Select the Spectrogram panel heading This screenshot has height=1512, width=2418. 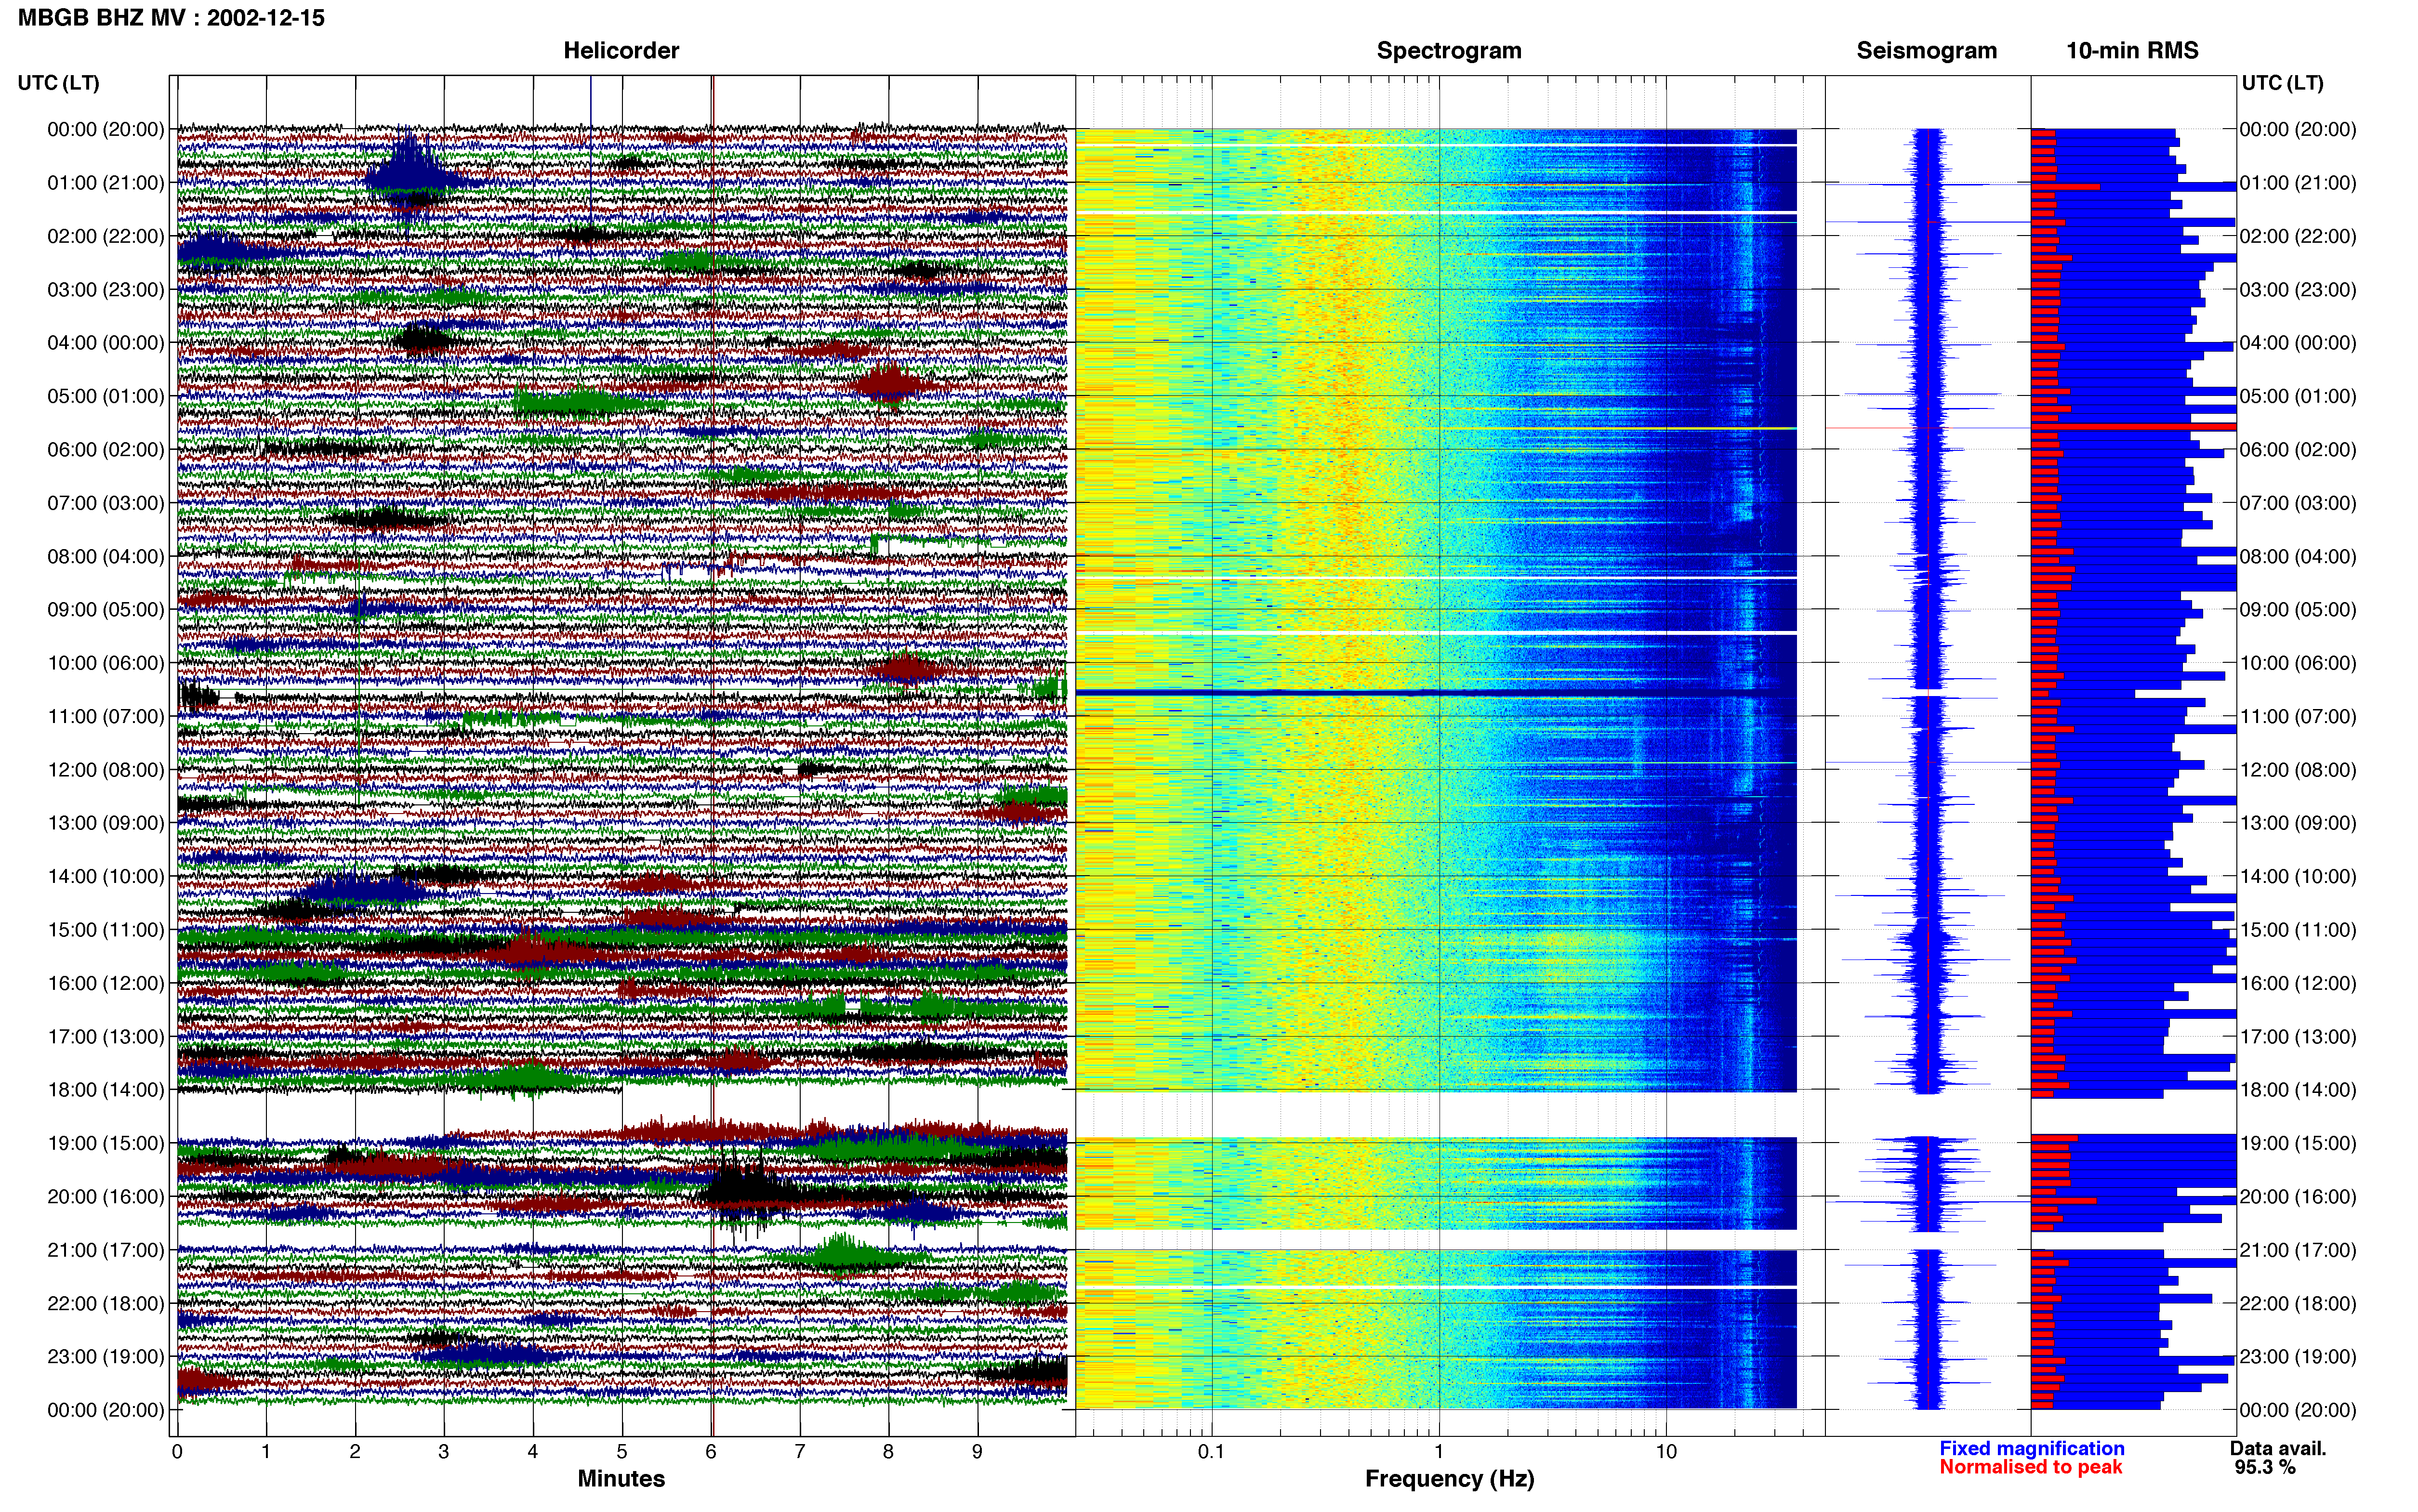(x=1449, y=51)
